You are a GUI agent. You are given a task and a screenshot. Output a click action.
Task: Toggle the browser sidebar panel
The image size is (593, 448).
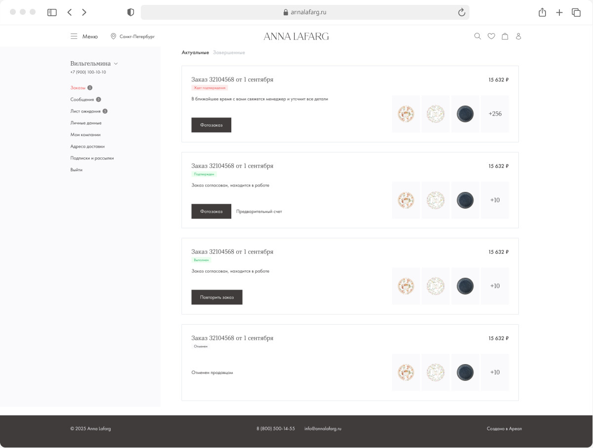(52, 12)
